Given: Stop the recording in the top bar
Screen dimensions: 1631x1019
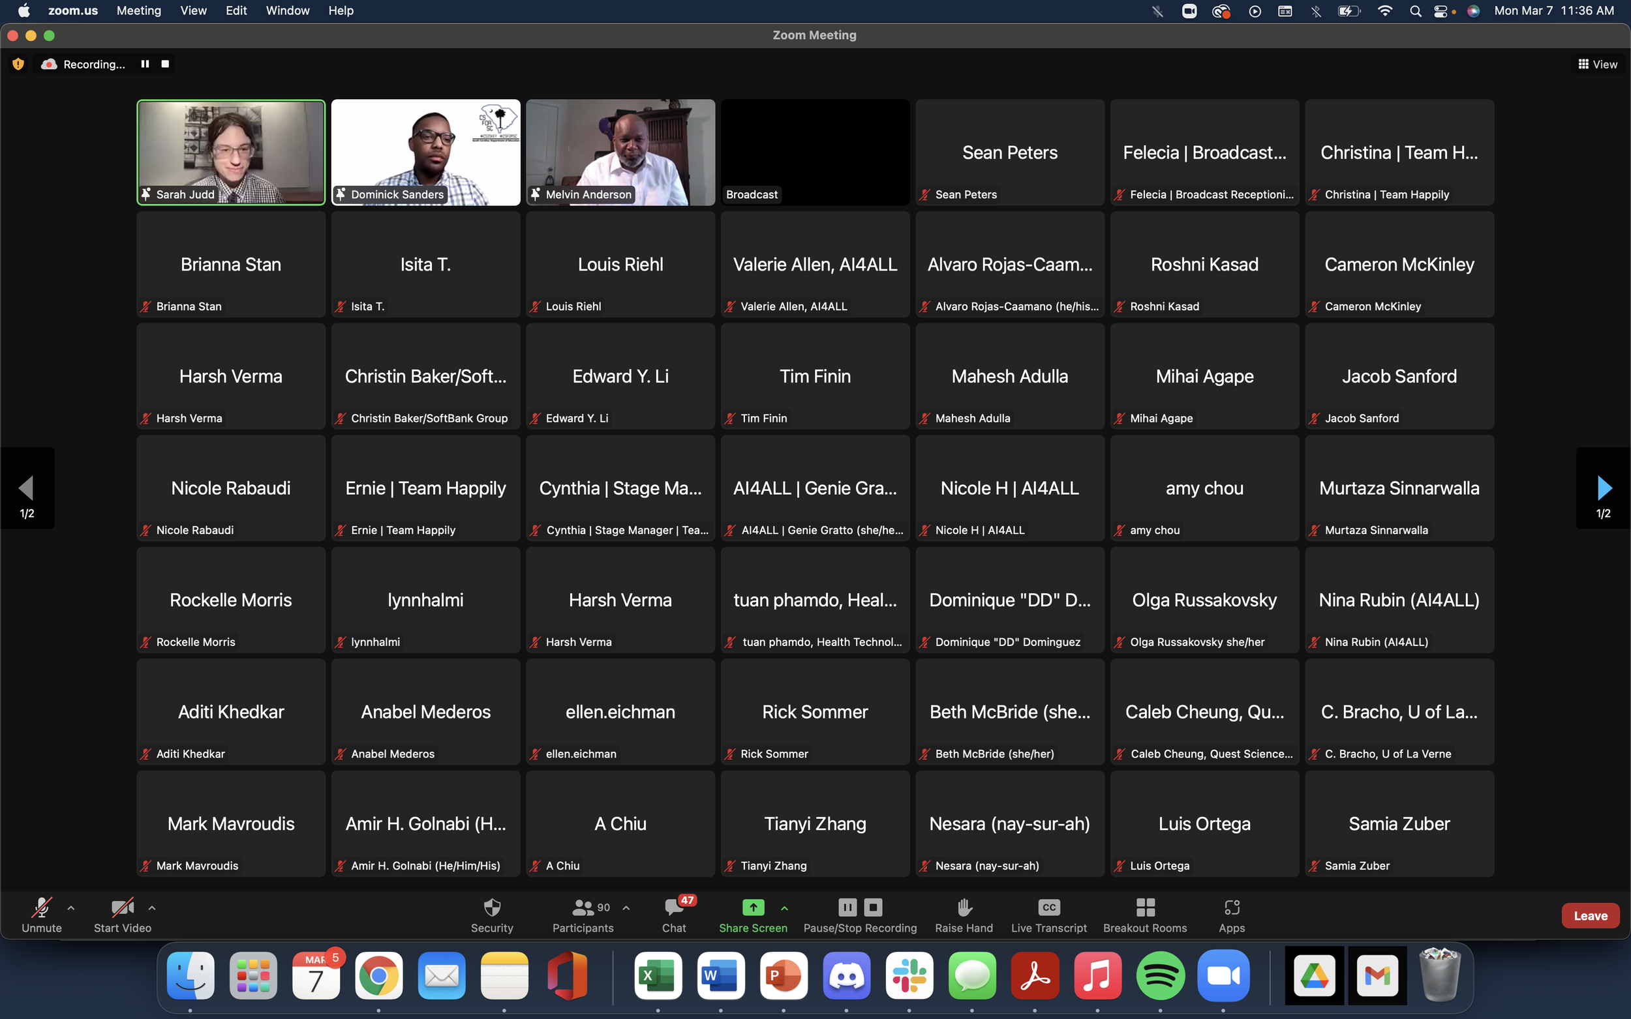Looking at the screenshot, I should [x=165, y=64].
